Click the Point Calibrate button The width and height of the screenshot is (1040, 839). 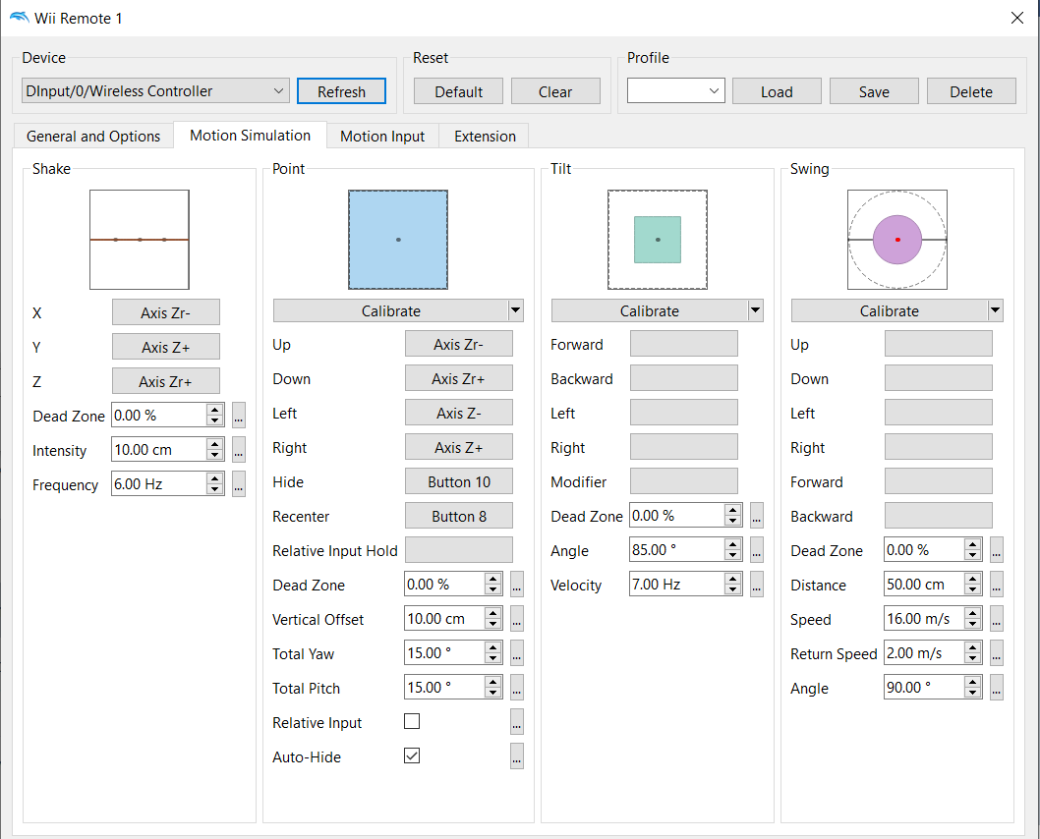pyautogui.click(x=390, y=310)
